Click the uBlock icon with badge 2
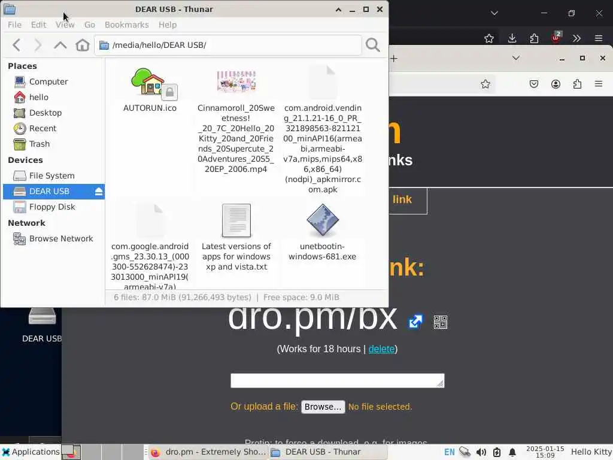Image resolution: width=613 pixels, height=460 pixels. coord(556,38)
